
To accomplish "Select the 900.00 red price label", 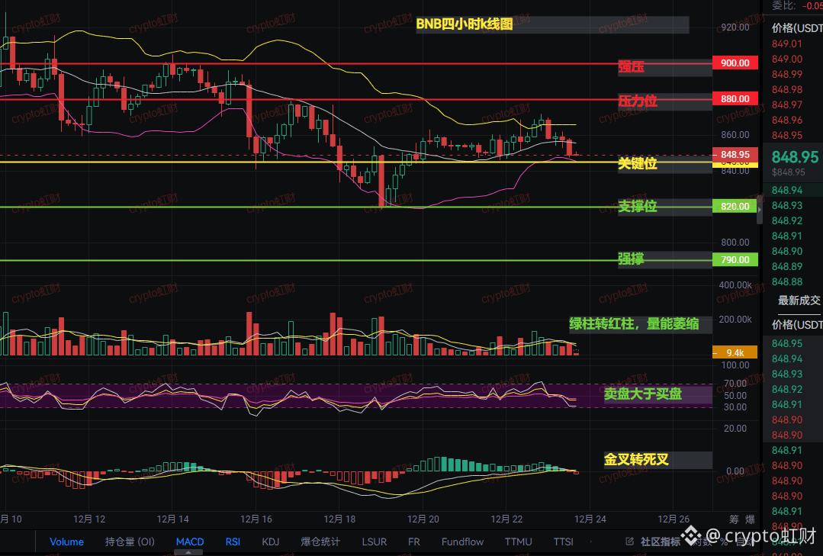I will click(735, 63).
